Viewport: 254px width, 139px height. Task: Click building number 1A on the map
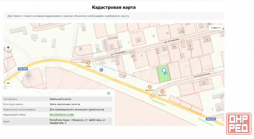(29, 76)
